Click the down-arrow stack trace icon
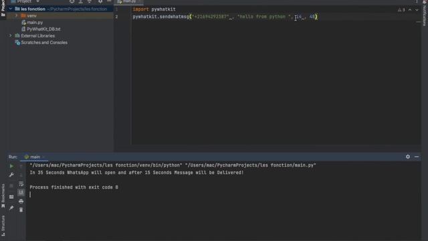This screenshot has width=428, height=241. pyautogui.click(x=21, y=175)
